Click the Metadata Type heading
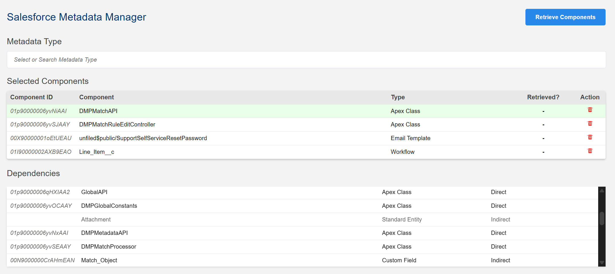This screenshot has width=615, height=274. point(34,41)
